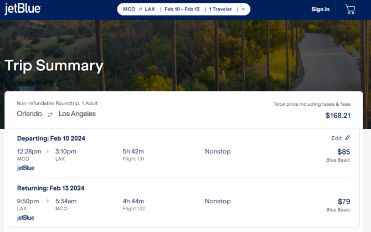
Task: Expand the search summary dropdown chevron
Action: [243, 9]
